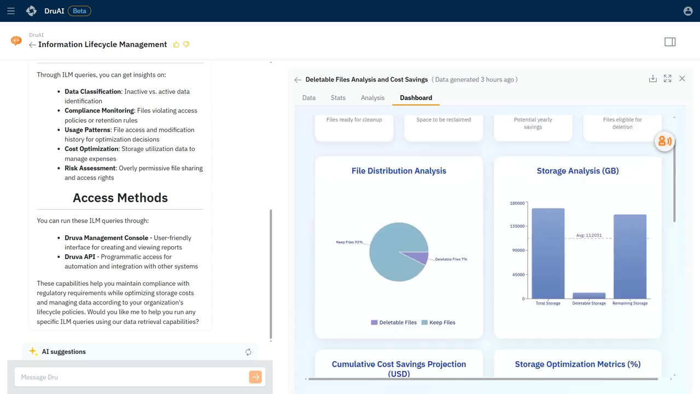Click the Beta badge next to DruAI
The height and width of the screenshot is (394, 700).
[79, 10]
